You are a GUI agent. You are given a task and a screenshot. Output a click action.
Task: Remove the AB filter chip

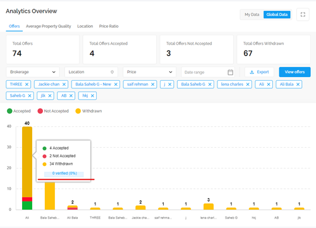click(71, 96)
